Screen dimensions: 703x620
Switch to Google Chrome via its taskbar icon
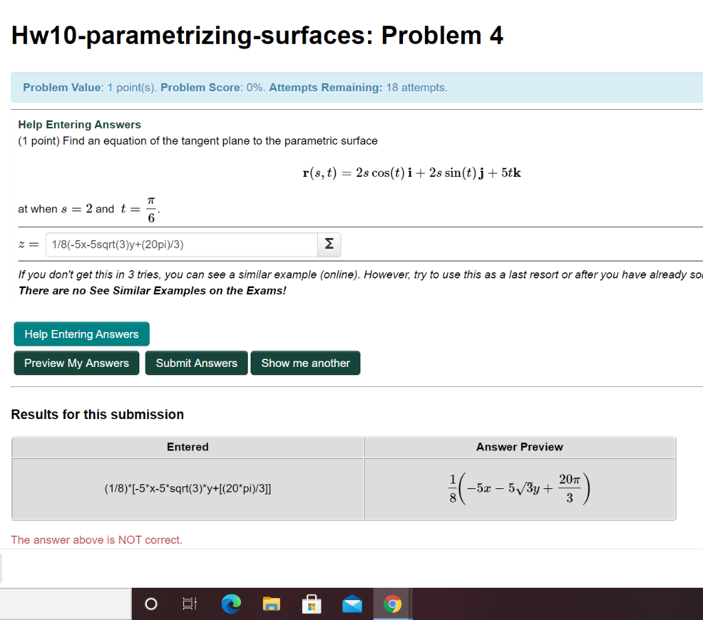[392, 604]
